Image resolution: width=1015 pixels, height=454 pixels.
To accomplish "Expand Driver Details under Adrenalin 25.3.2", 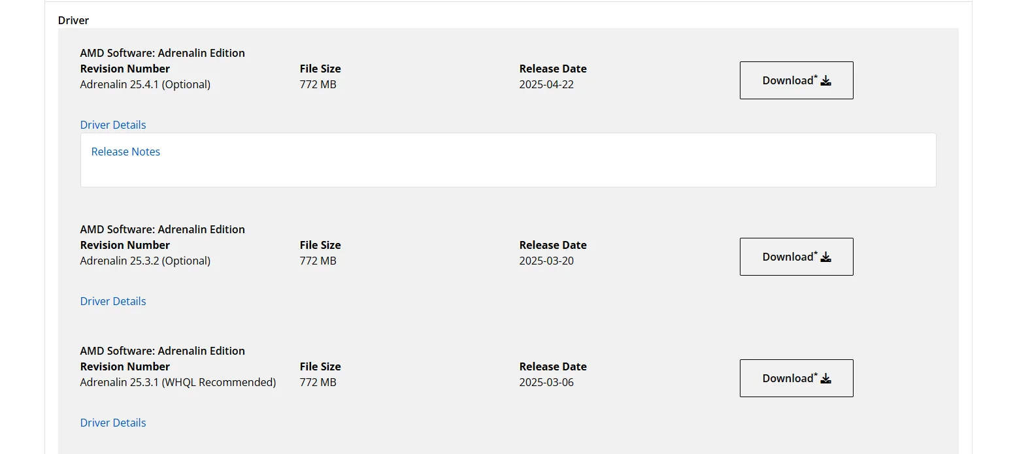I will point(113,301).
